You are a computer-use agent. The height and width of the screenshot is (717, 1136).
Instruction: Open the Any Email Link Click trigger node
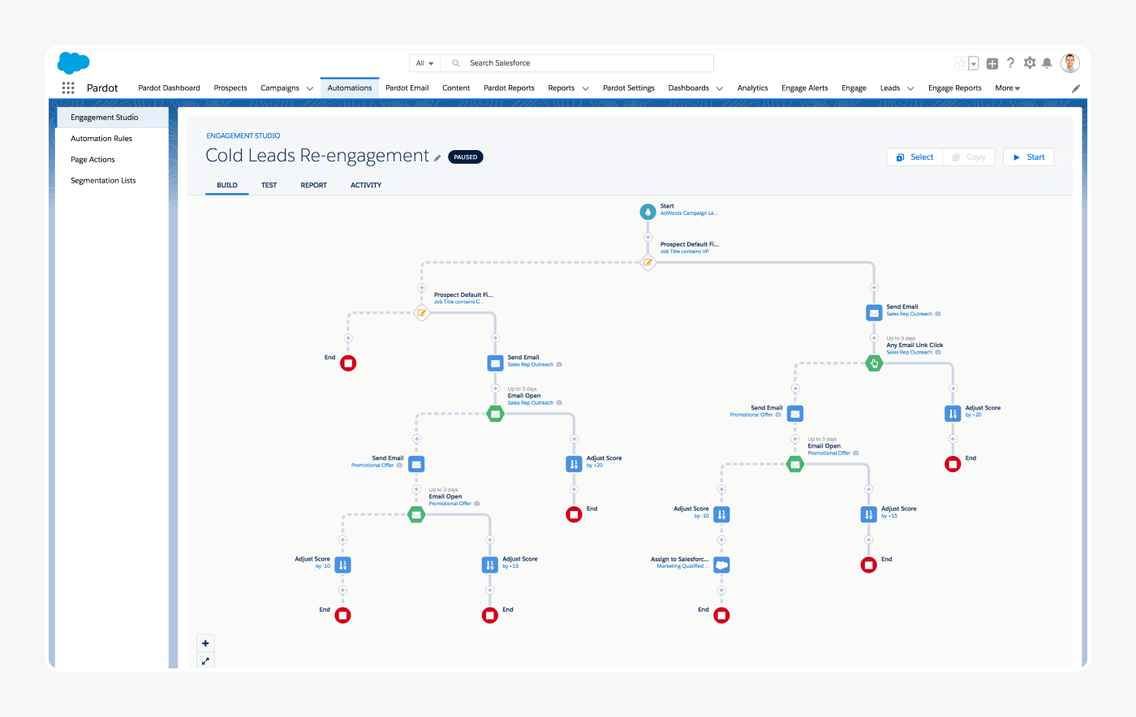[x=874, y=363]
